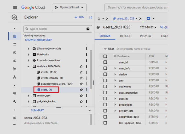Viewport: 185px width, 134px height.
Task: Select the pseudonymous_users_ (236) table
Action: [x=57, y=84]
